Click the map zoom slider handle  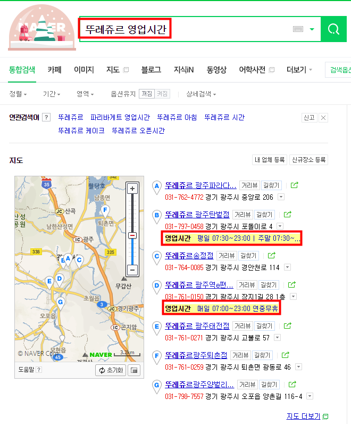pyautogui.click(x=132, y=235)
